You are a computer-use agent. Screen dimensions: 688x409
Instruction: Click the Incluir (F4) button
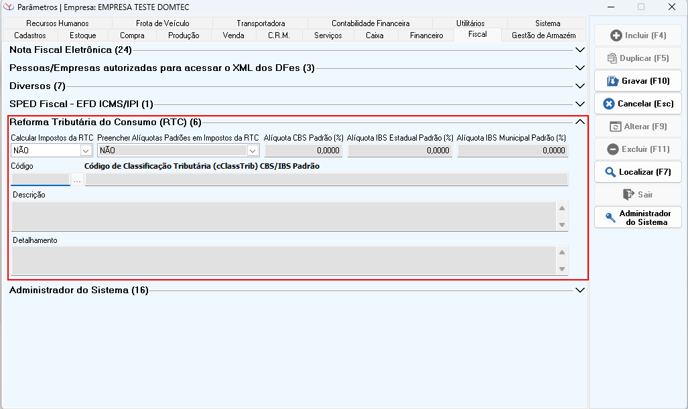coord(638,35)
